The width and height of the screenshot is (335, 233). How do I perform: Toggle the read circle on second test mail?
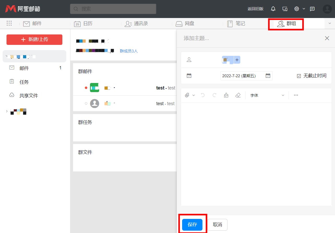pos(86,104)
